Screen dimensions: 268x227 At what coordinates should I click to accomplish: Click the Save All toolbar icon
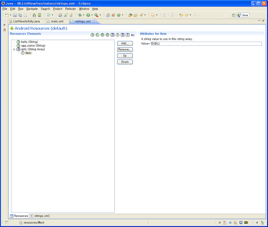(x=20, y=15)
